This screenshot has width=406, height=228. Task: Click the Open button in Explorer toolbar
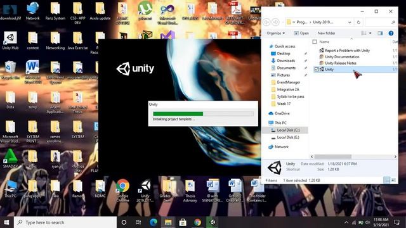(x=301, y=33)
